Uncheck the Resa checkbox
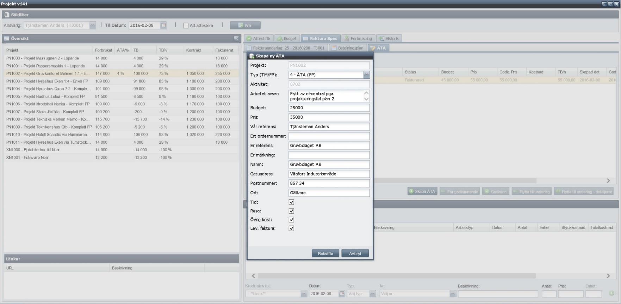The height and width of the screenshot is (304, 621). pos(291,211)
